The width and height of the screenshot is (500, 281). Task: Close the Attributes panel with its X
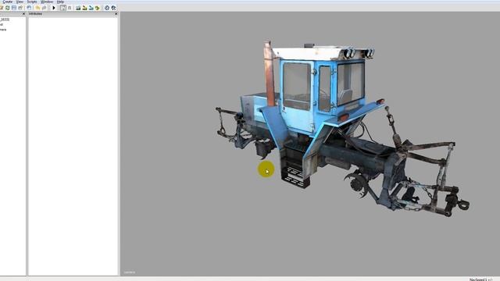click(116, 14)
